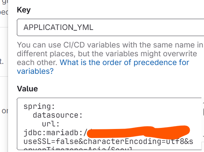Click the textarea scrollbar down arrow
Image resolution: width=204 pixels, height=152 pixels.
coord(203,137)
